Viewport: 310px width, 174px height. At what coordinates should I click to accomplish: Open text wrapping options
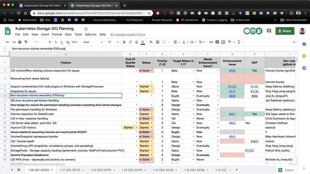[193, 42]
